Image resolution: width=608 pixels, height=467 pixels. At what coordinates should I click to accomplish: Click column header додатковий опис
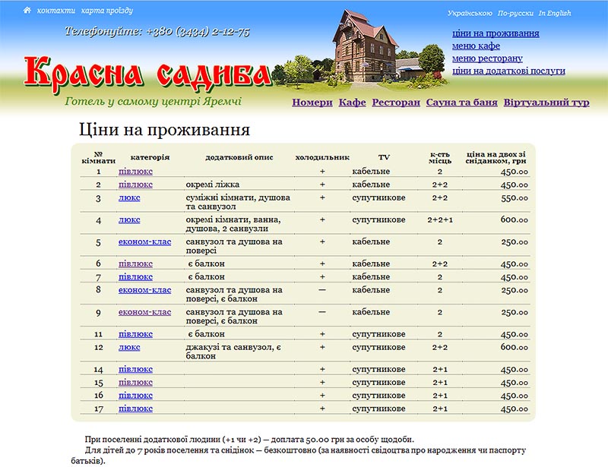239,157
